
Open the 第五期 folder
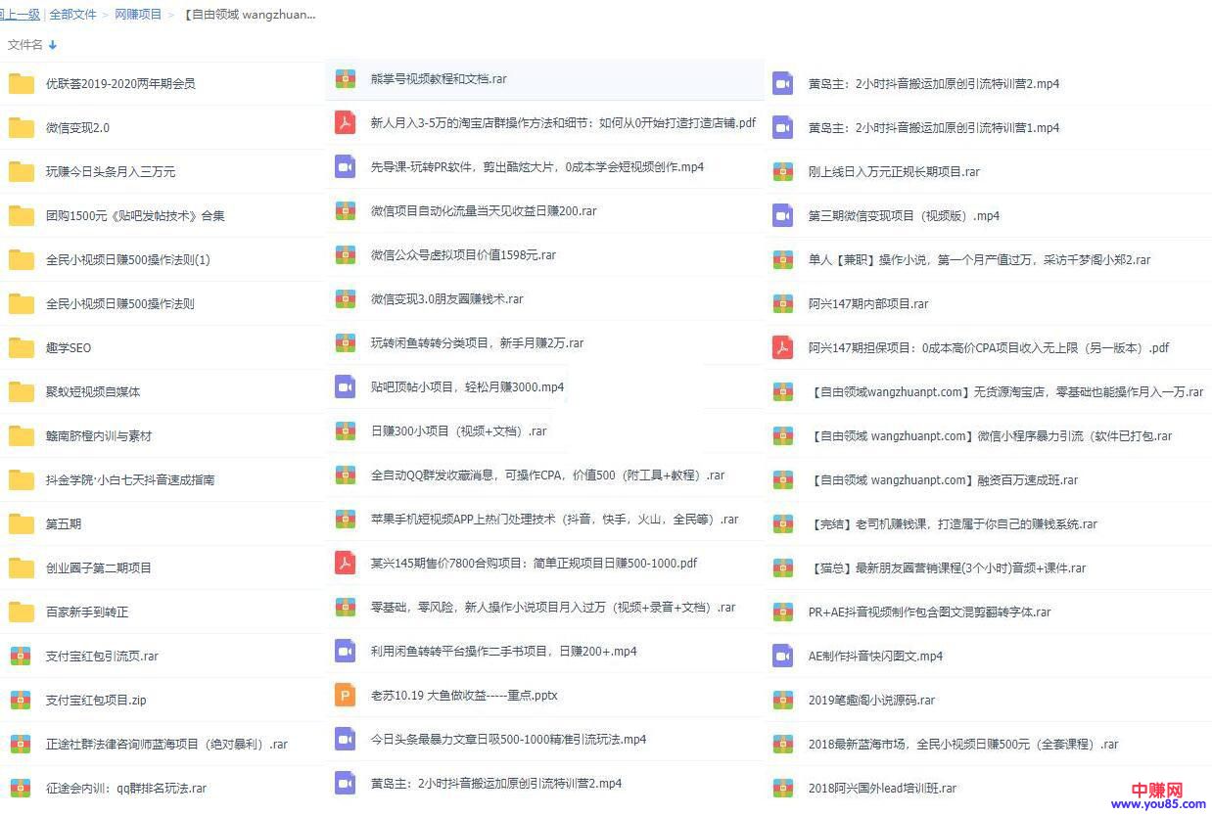pyautogui.click(x=64, y=523)
